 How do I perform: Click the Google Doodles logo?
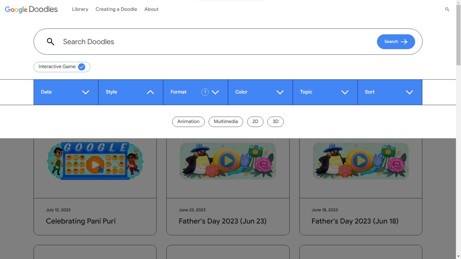31,9
